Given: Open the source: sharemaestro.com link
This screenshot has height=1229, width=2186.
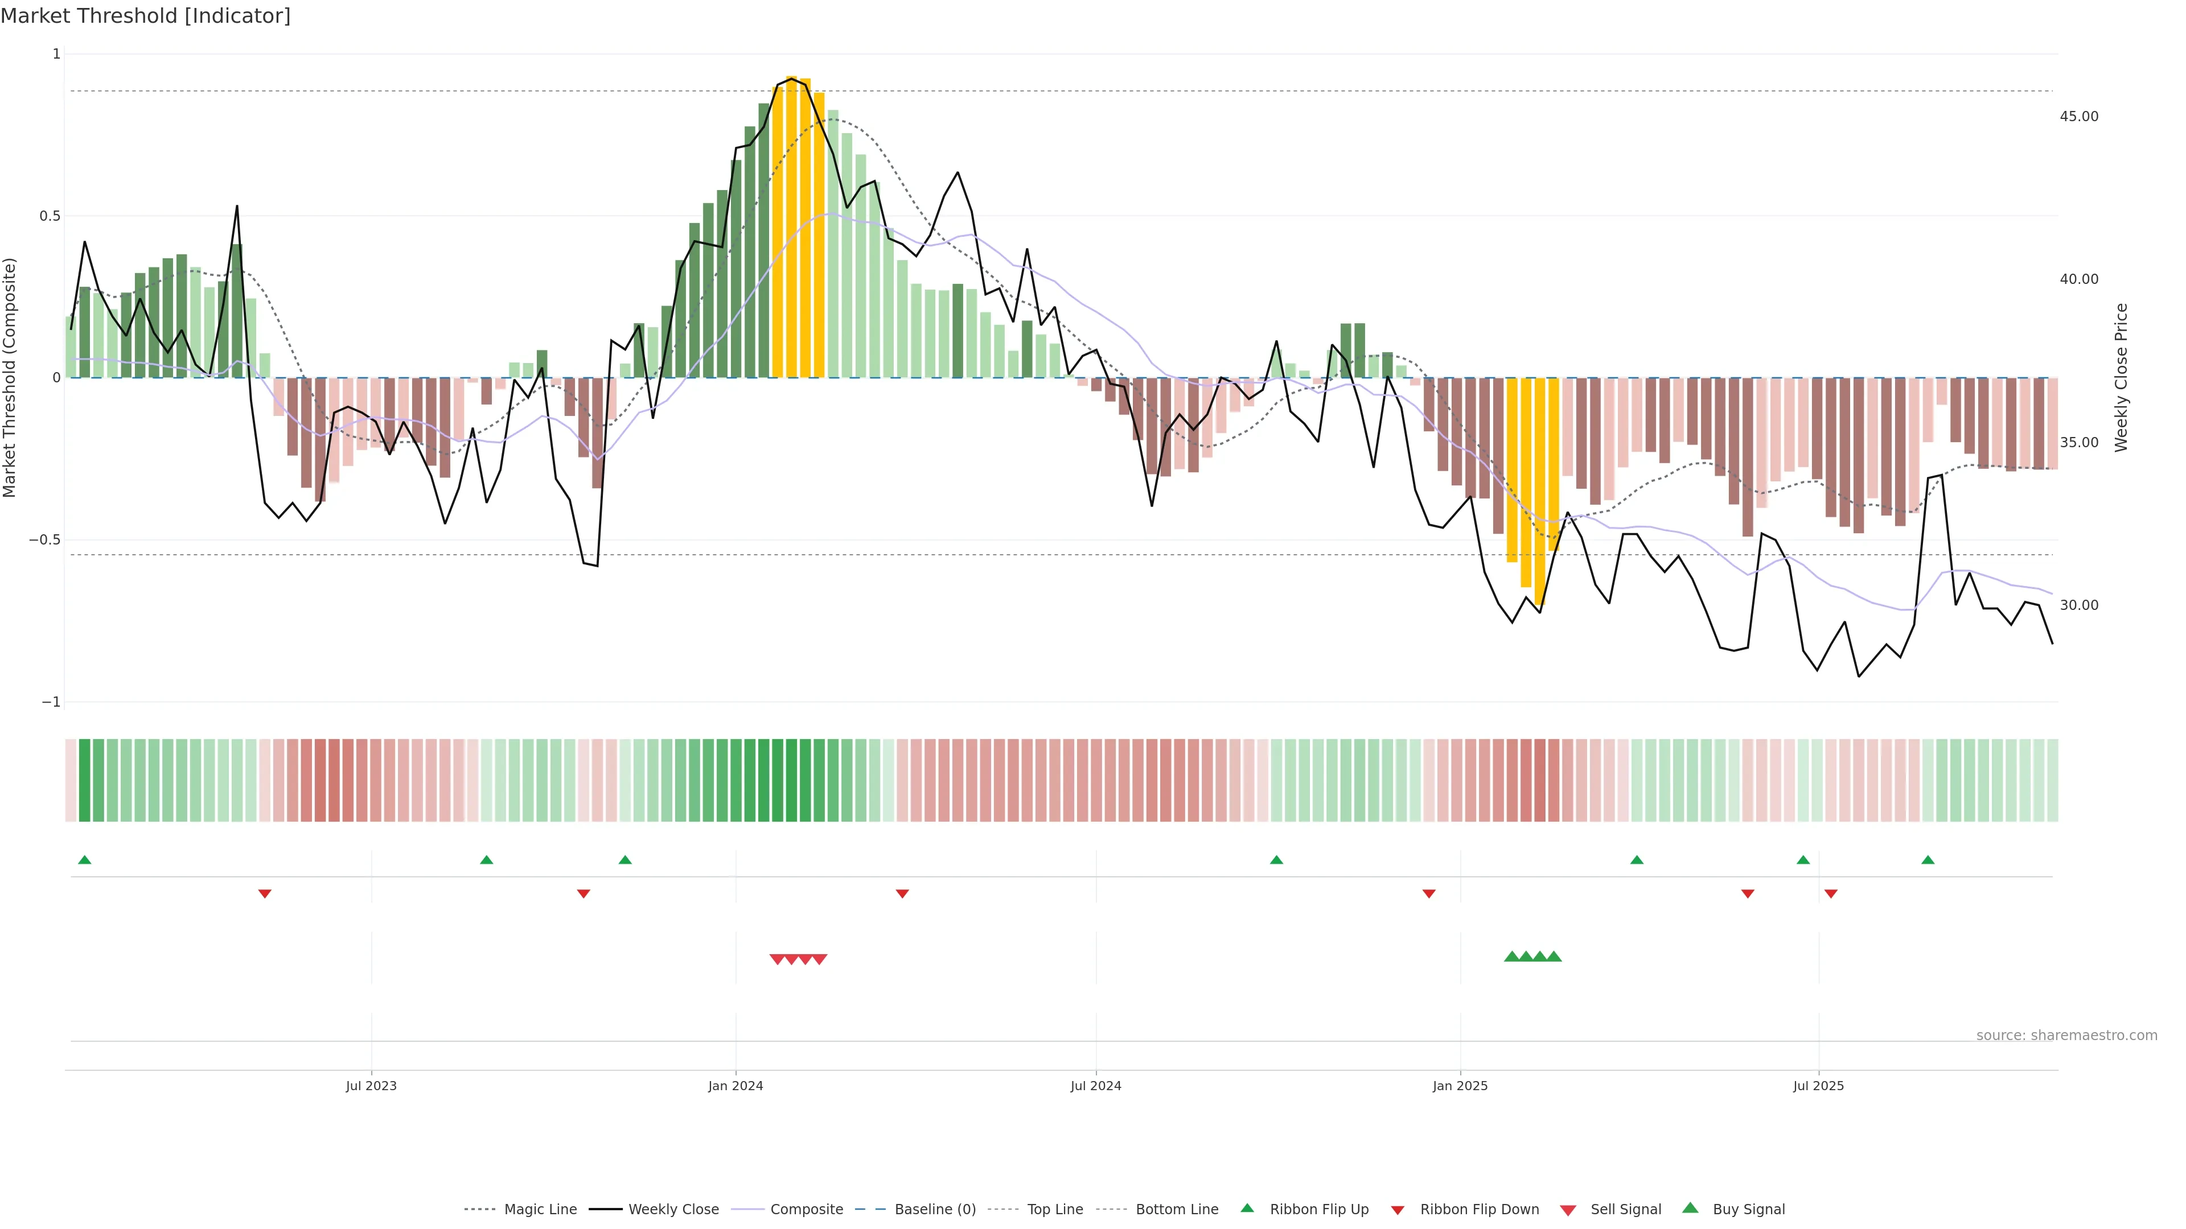Looking at the screenshot, I should pos(2066,1036).
